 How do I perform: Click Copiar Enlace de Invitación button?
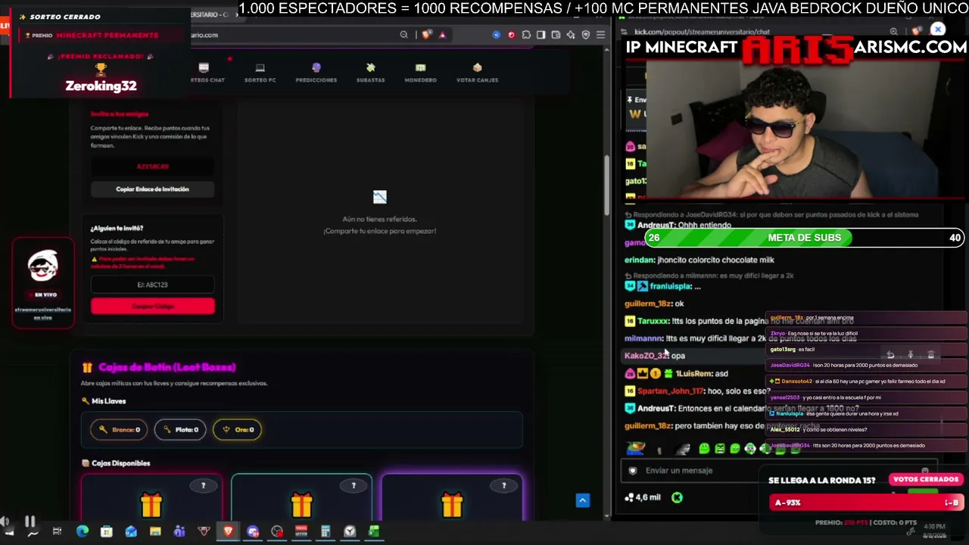[x=152, y=189]
